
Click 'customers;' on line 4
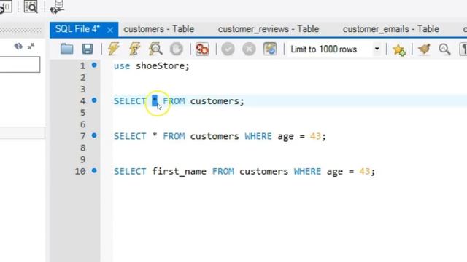pos(217,101)
